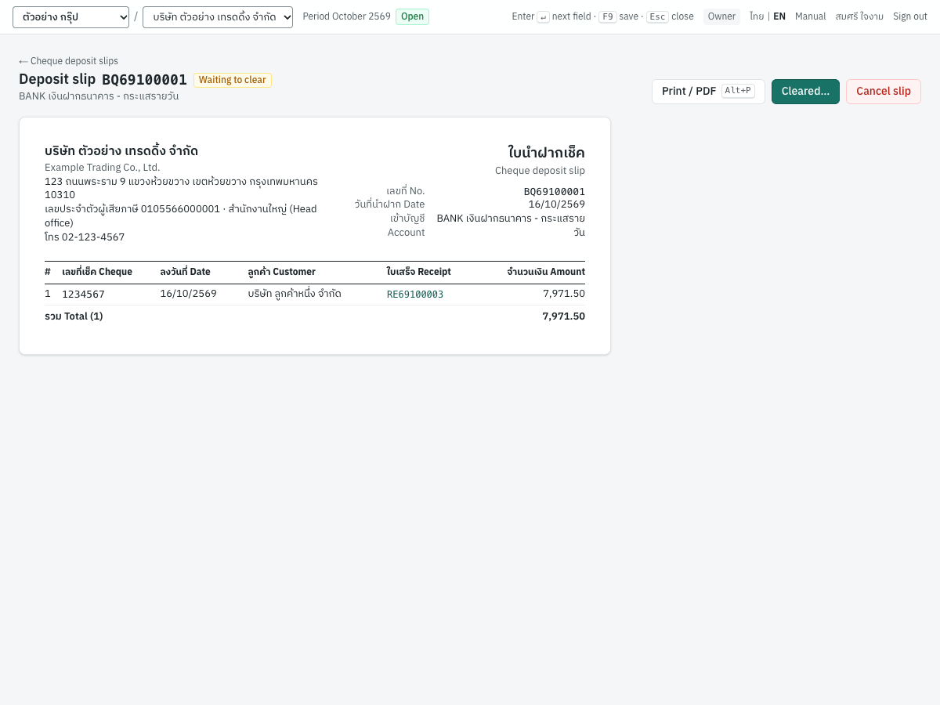Switch language to ไทย
The image size is (940, 705).
pyautogui.click(x=757, y=16)
